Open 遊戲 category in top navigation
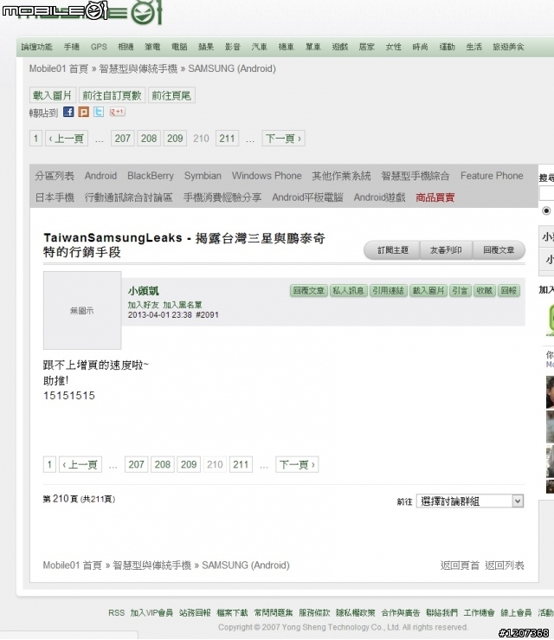Image resolution: width=554 pixels, height=640 pixels. (x=340, y=47)
